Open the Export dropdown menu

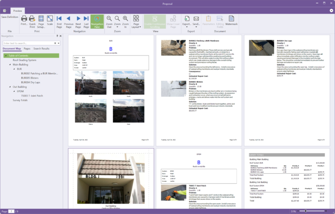pyautogui.click(x=187, y=21)
